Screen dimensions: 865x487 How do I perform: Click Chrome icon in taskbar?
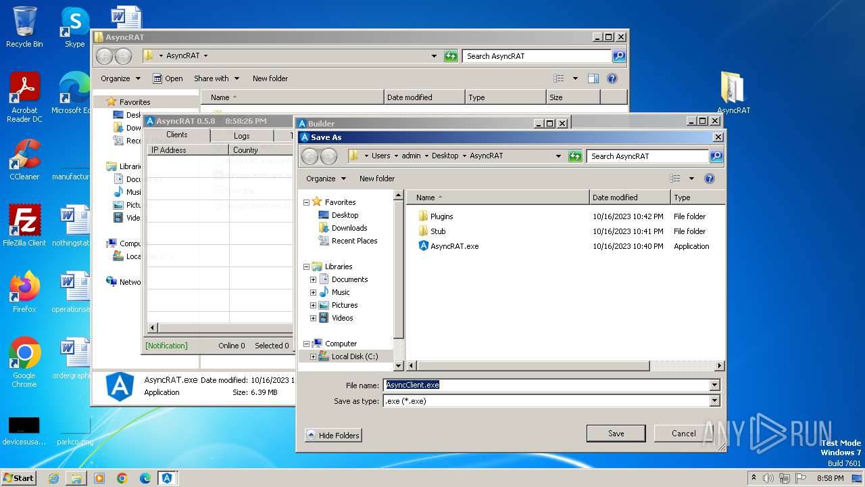click(x=122, y=478)
